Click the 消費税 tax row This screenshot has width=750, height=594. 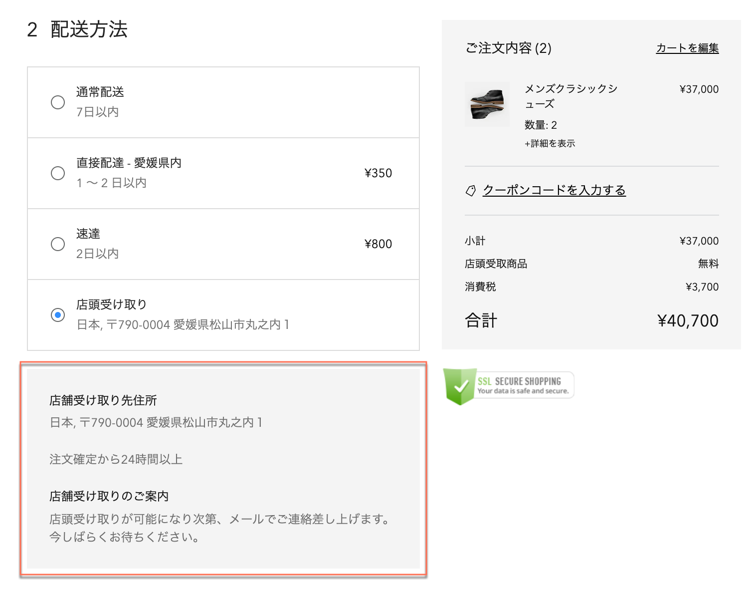click(480, 287)
